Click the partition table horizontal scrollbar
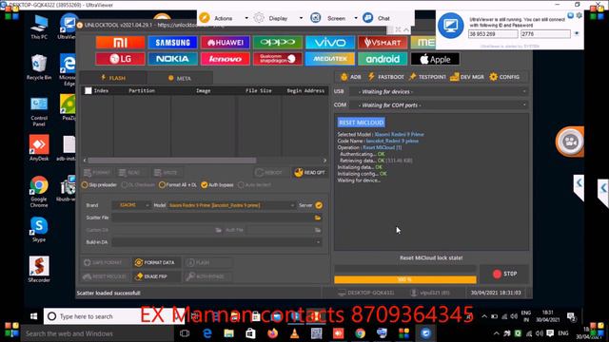The image size is (609, 342). click(172, 161)
